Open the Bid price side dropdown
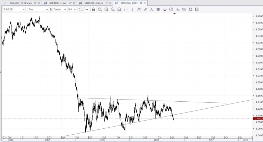This screenshot has width=263, height=142. click(72, 9)
